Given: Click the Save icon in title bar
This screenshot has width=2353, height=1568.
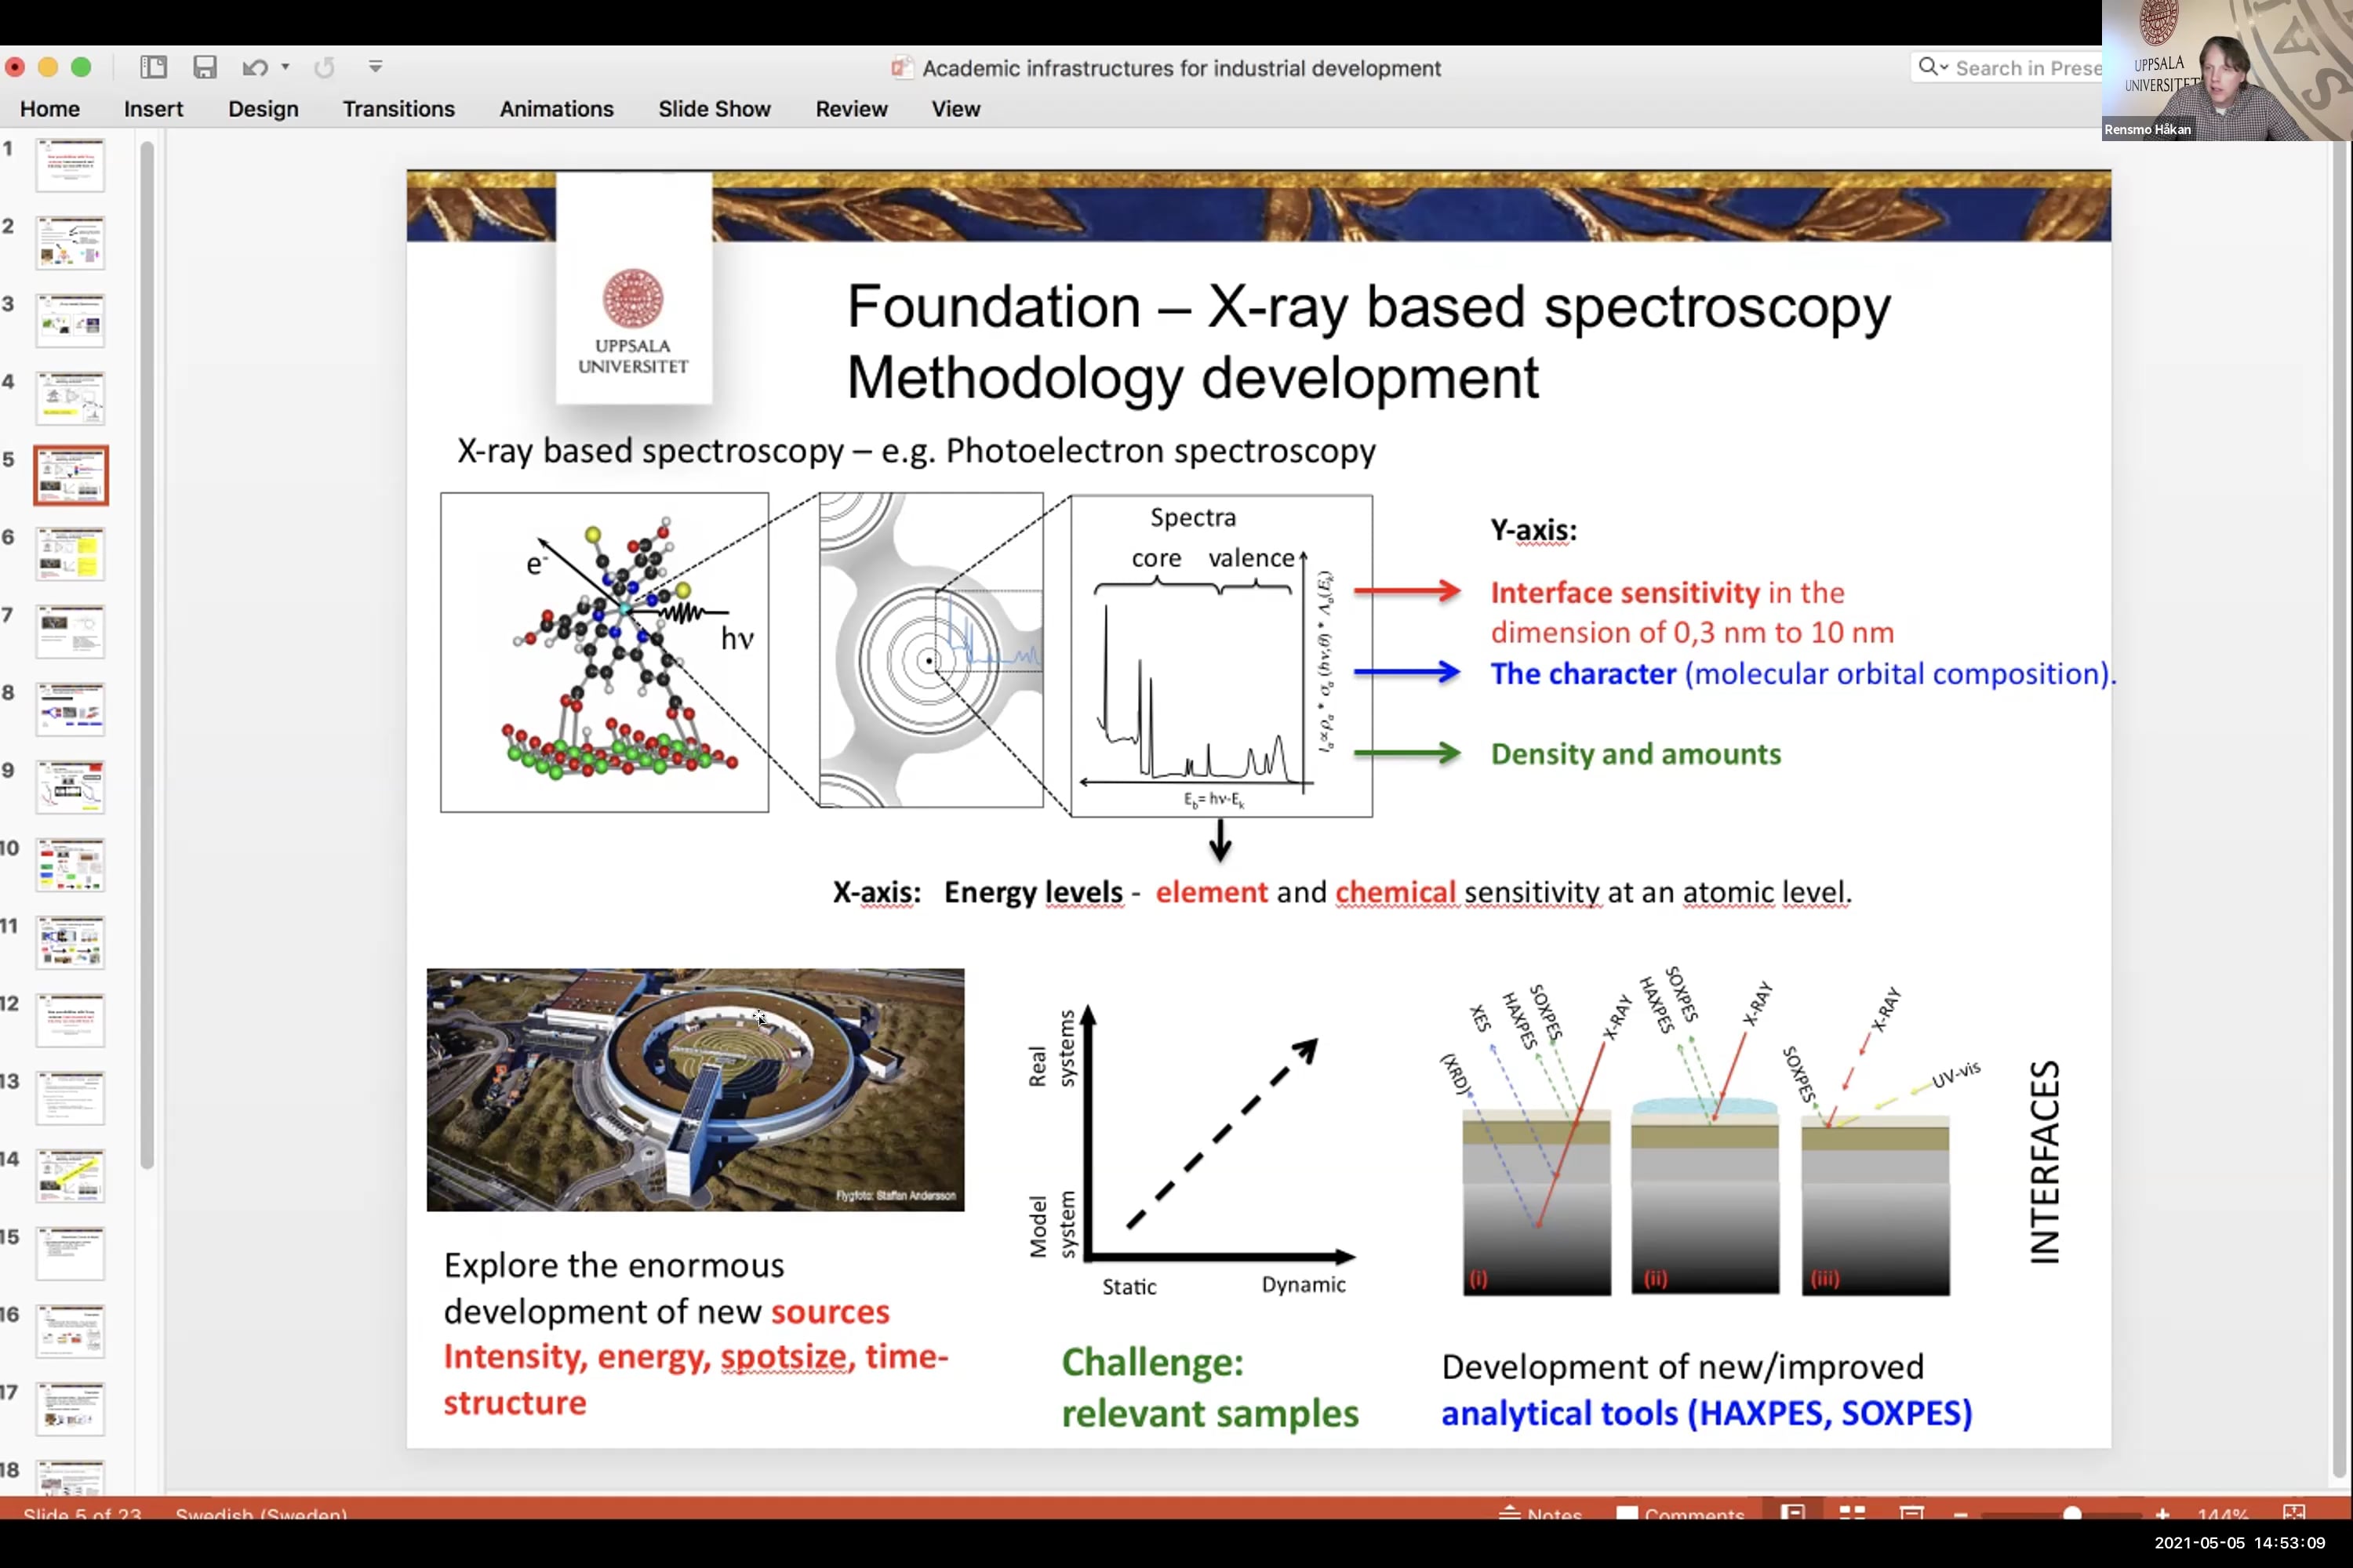Looking at the screenshot, I should click(205, 67).
